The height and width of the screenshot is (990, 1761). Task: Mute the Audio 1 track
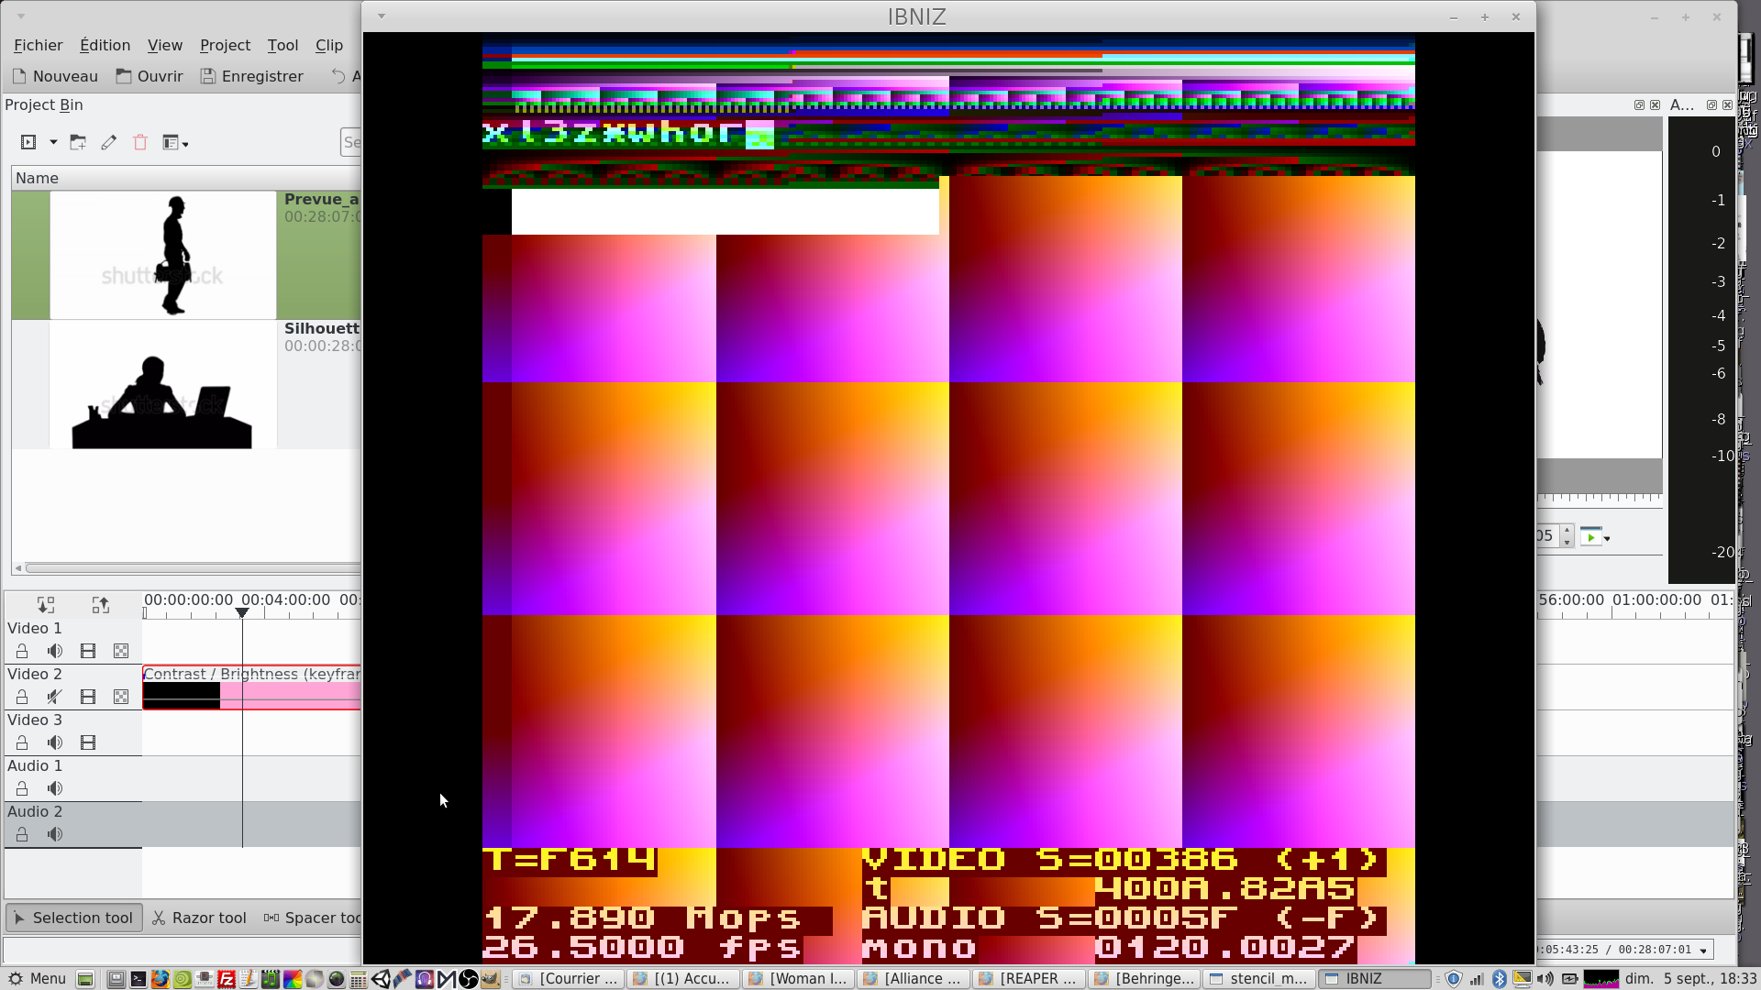(x=55, y=788)
